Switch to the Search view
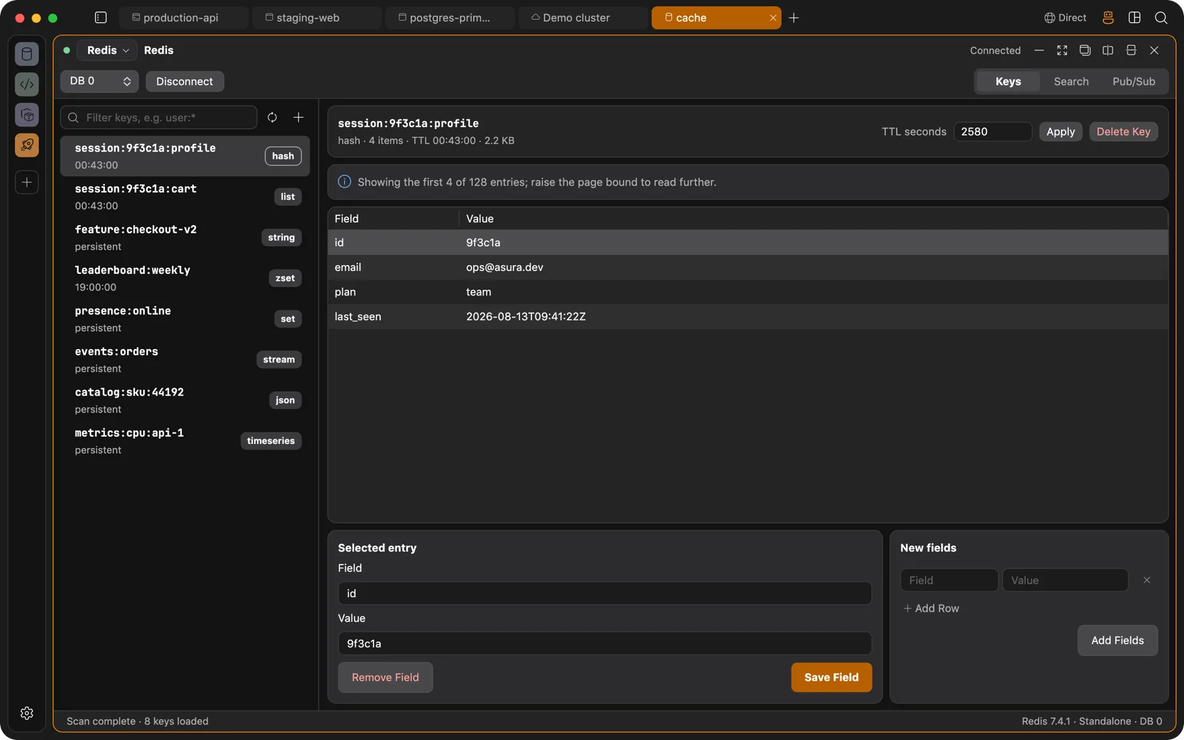 click(1071, 81)
